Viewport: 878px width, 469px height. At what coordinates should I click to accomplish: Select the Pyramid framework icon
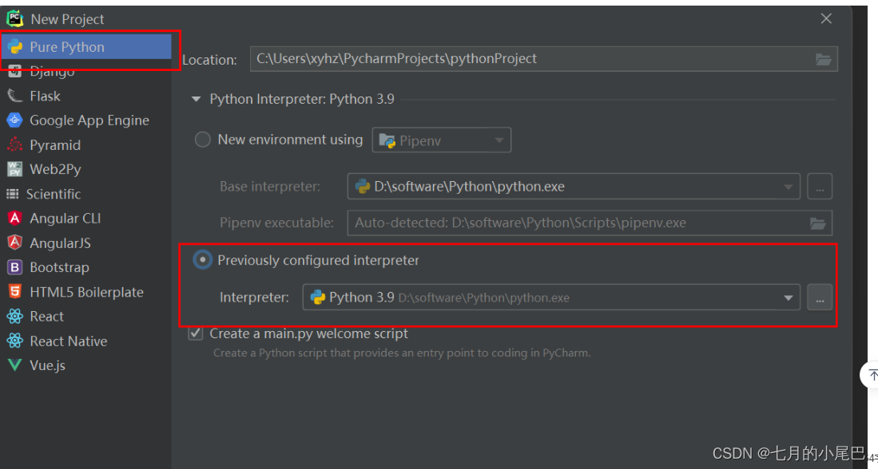[x=14, y=145]
